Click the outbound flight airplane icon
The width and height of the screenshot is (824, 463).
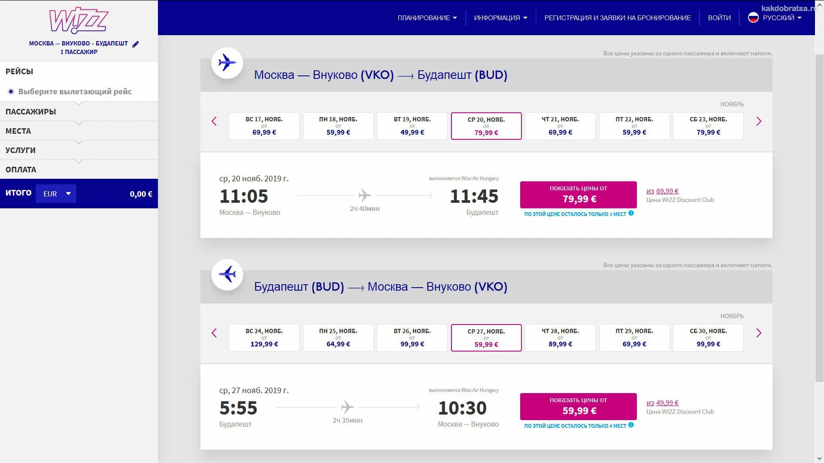227,63
